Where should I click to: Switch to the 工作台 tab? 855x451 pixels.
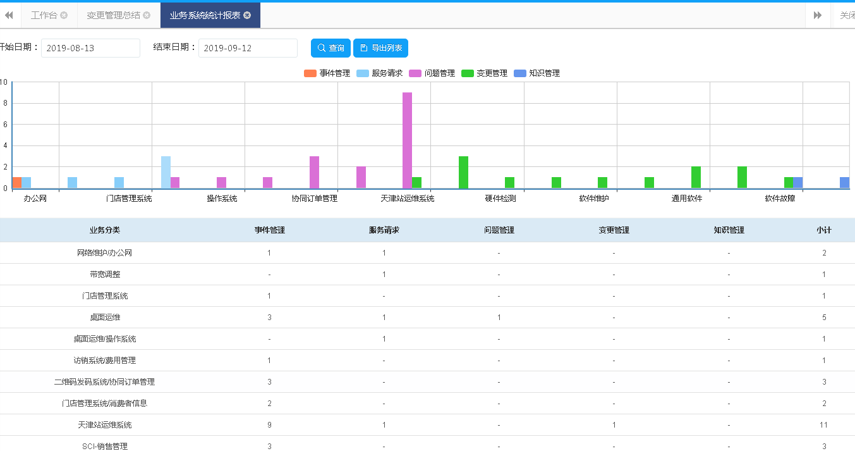click(x=43, y=15)
